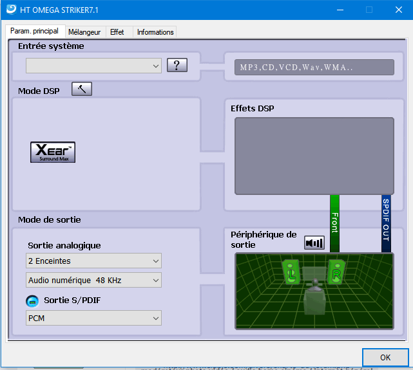Screen dimensions: 413x370
Task: Select the Param. principal tab
Action: coord(35,32)
